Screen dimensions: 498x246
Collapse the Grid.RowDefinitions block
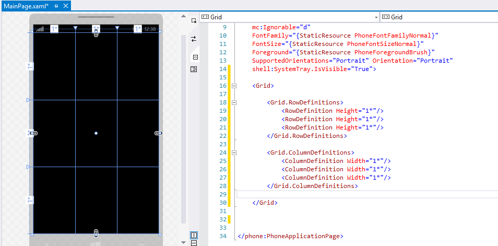234,102
